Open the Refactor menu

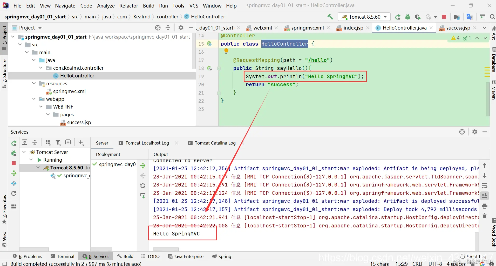[128, 6]
